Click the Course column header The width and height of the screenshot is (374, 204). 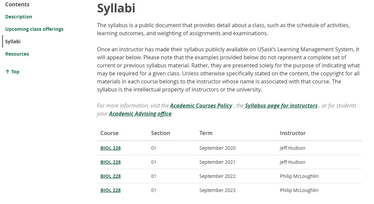click(109, 133)
